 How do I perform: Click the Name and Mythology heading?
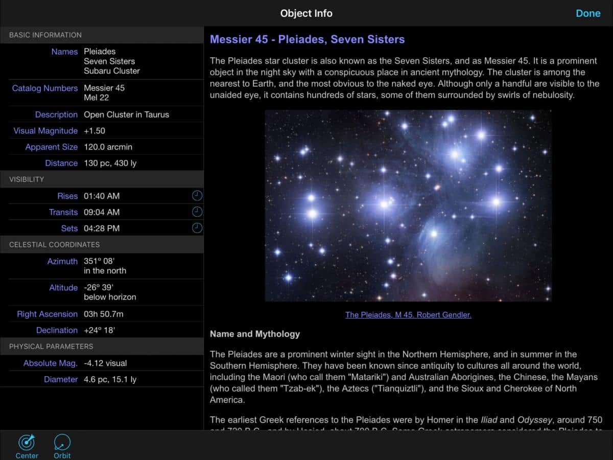tap(255, 334)
